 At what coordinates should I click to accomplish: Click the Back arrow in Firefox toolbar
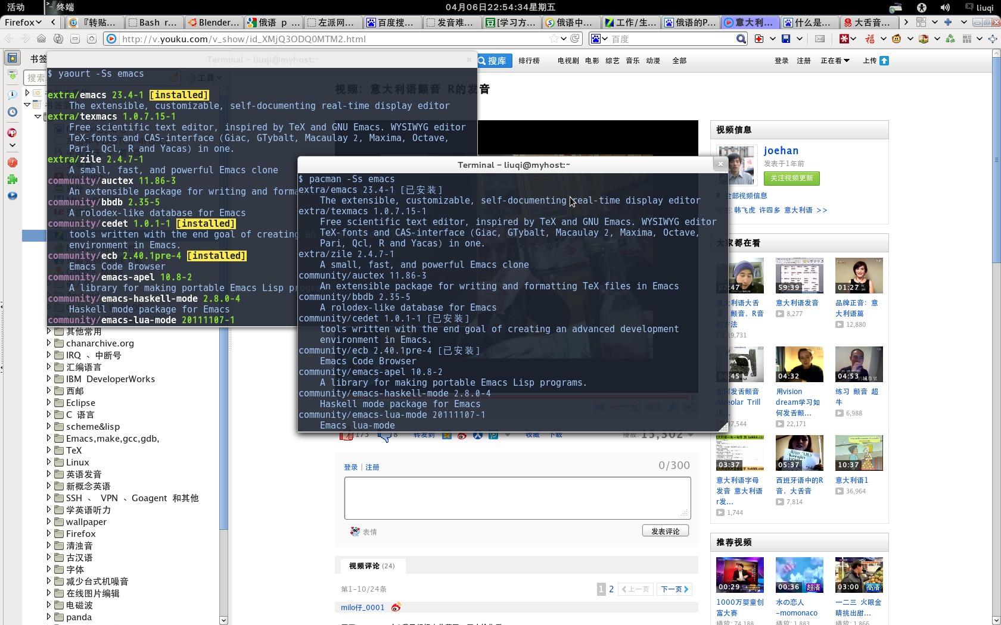8,39
